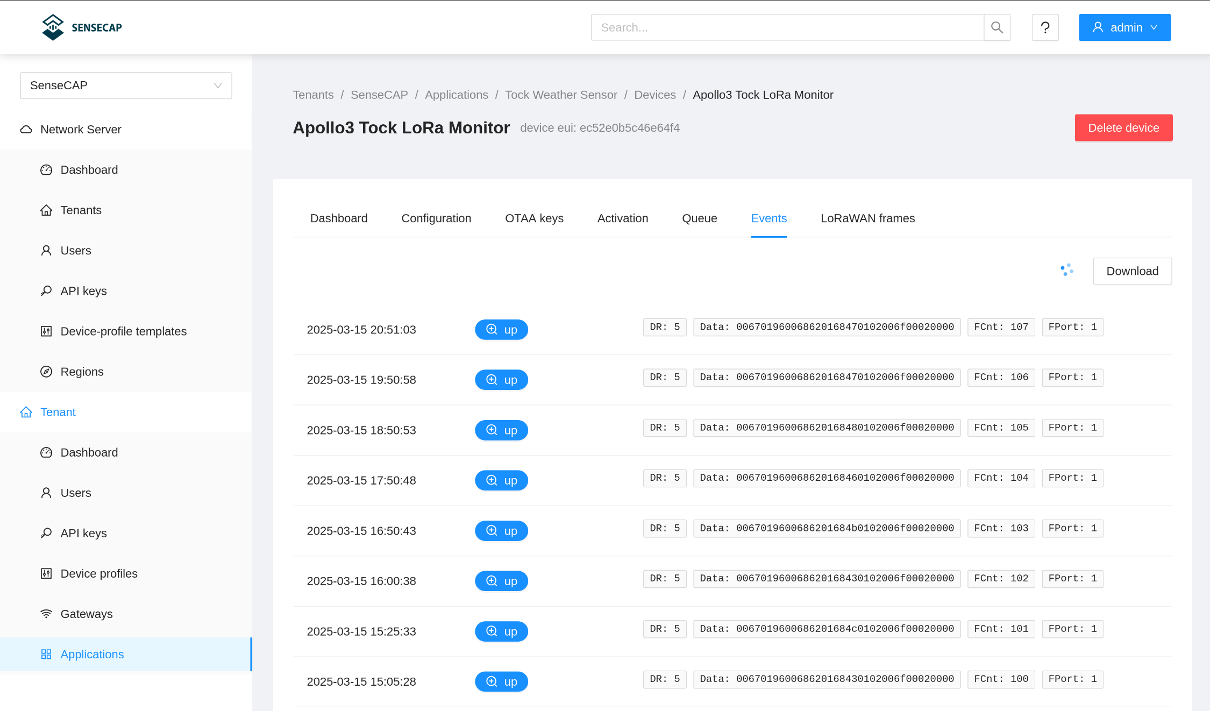Go to SenseCAP breadcrumb
This screenshot has width=1210, height=711.
379,95
